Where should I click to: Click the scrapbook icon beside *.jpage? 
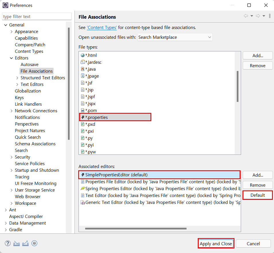[83, 76]
